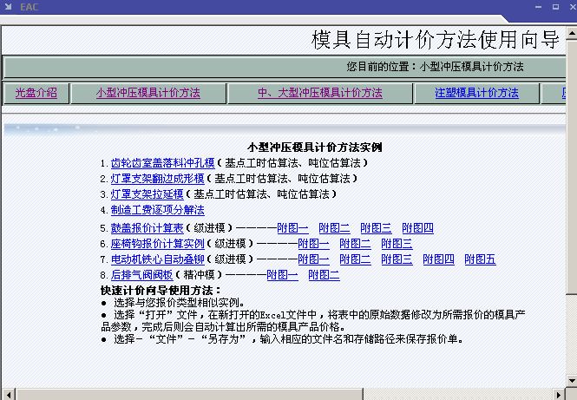Image resolution: width=577 pixels, height=400 pixels.
Task: Open 制造工费逐项分解法 link
Action: coord(157,210)
